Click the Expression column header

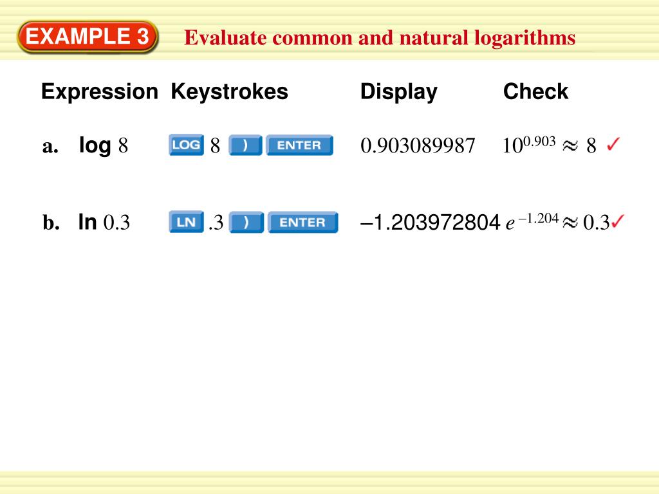point(100,91)
